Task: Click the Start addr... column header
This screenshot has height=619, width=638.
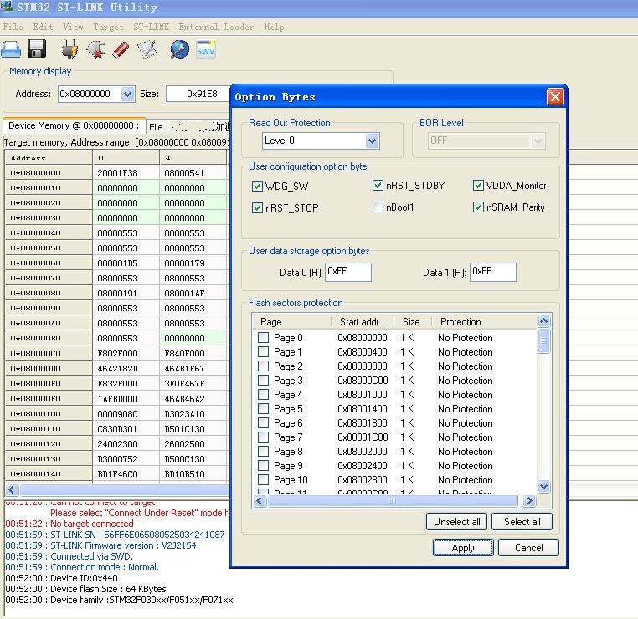Action: (x=363, y=322)
